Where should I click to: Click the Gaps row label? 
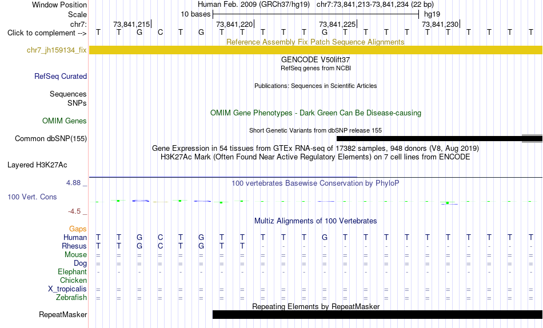point(78,229)
